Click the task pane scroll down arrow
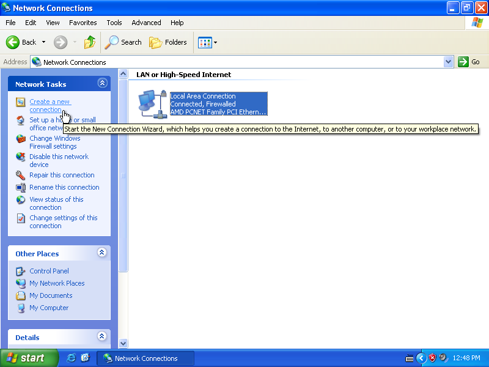Viewport: 489px width, 367px height. pyautogui.click(x=123, y=343)
